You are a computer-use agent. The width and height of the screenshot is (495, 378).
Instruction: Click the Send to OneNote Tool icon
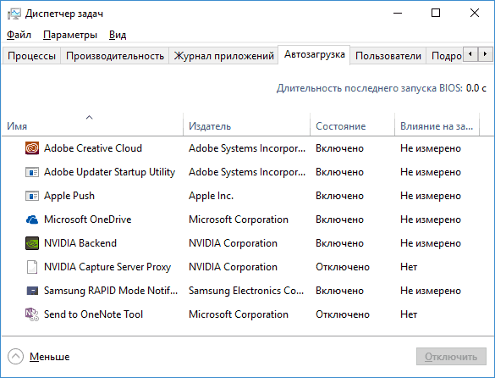tap(32, 314)
